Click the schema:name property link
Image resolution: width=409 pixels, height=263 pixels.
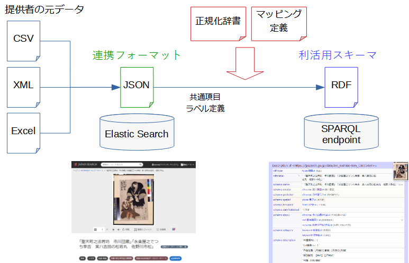tap(281, 185)
